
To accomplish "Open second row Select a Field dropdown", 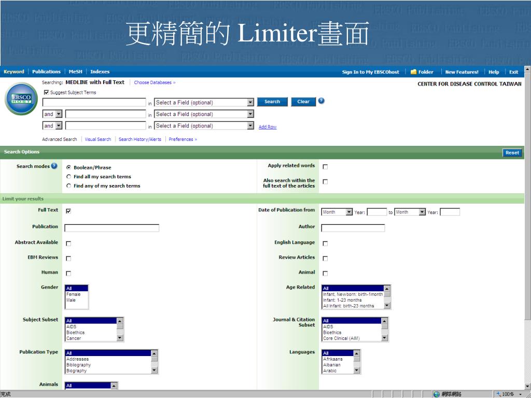I will tap(204, 114).
